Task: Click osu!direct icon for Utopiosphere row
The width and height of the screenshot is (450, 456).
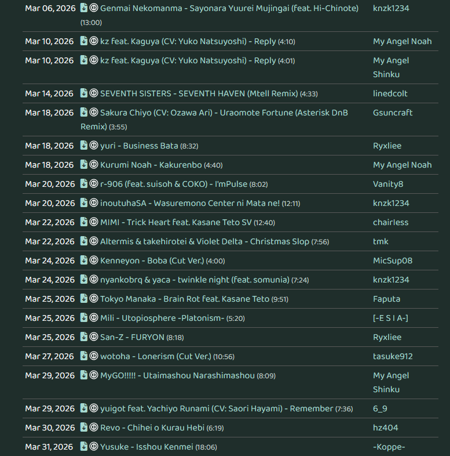Action: tap(93, 318)
